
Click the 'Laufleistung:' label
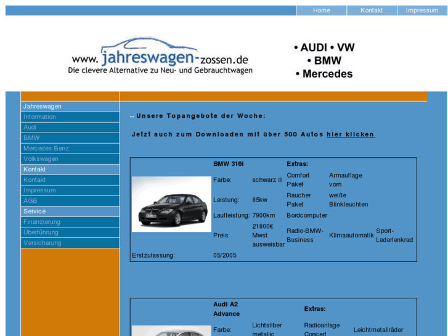(232, 215)
